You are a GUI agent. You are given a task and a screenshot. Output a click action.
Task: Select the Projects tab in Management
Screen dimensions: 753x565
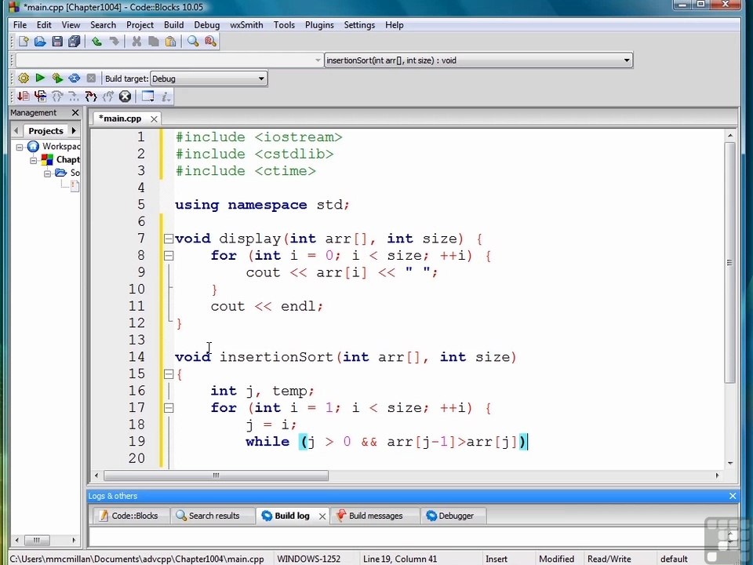coord(45,131)
